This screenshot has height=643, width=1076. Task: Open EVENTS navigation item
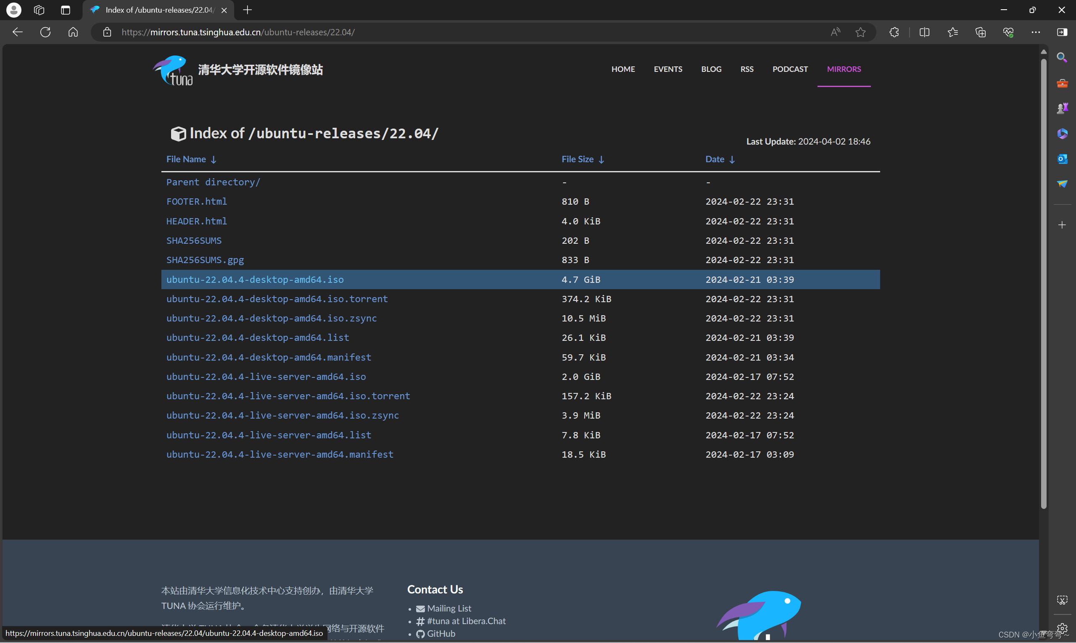[668, 69]
